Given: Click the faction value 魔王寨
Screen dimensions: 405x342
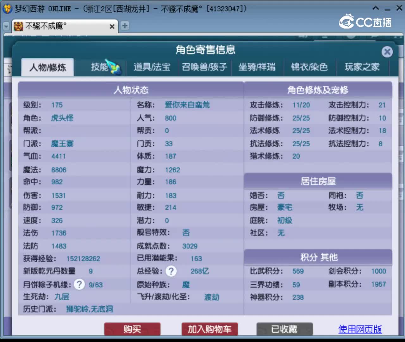Looking at the screenshot, I should point(62,144).
